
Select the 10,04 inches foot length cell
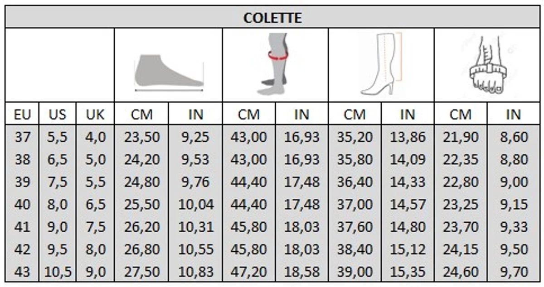[x=195, y=205]
